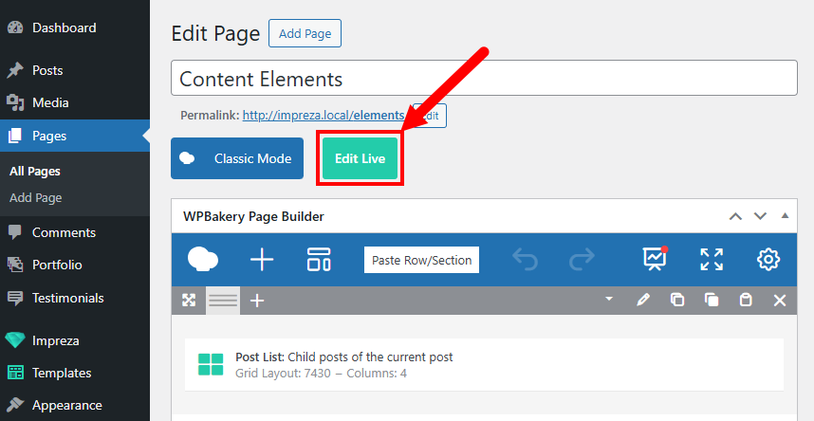The height and width of the screenshot is (421, 814).
Task: Add column with row plus icon
Action: tap(257, 300)
